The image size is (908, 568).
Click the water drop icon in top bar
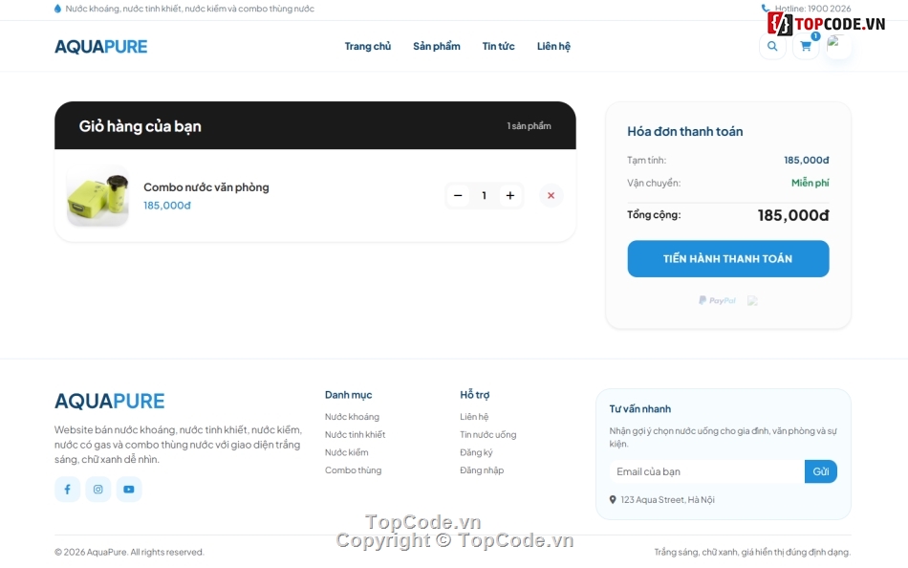coord(57,9)
